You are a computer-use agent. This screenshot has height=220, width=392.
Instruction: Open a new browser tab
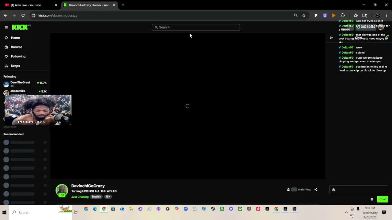click(x=123, y=5)
